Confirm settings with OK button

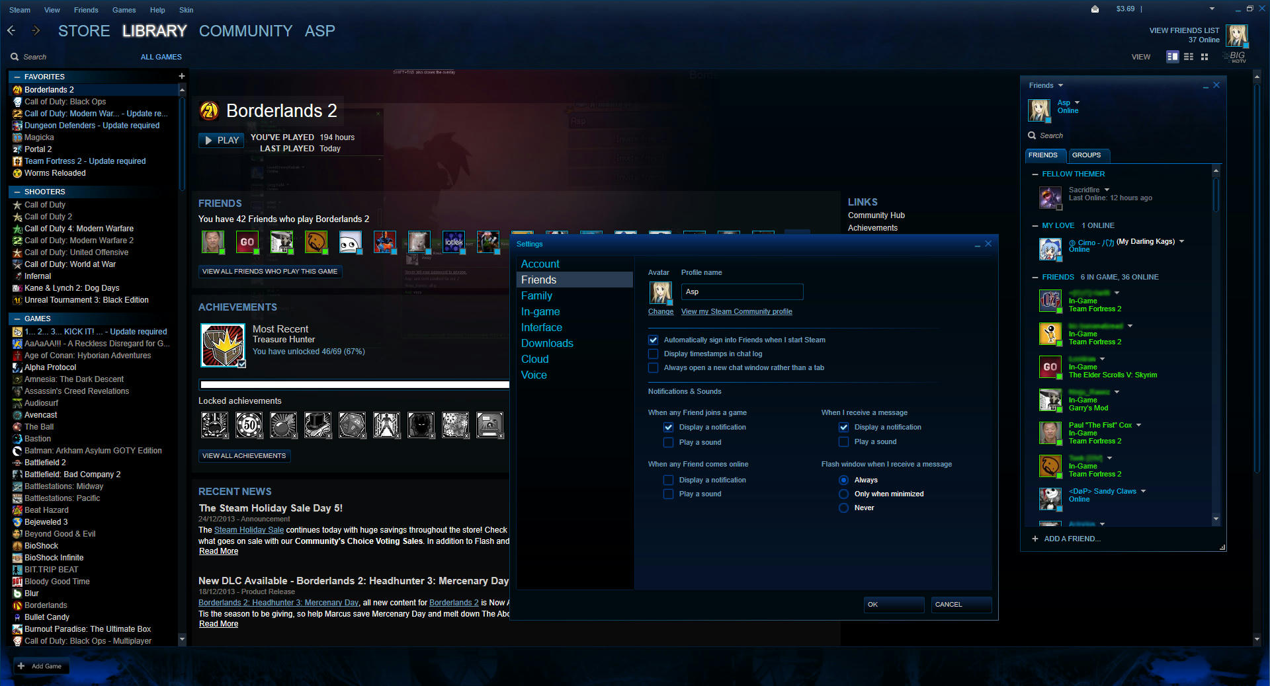coord(894,604)
